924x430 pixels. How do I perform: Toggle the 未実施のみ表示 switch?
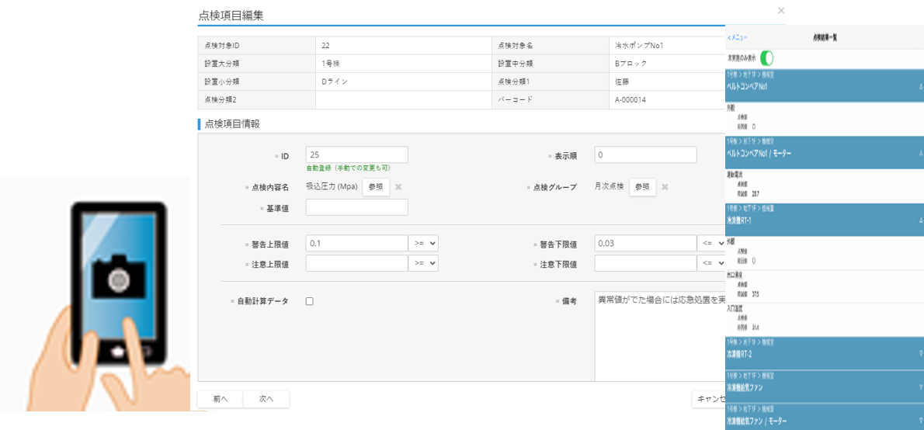pyautogui.click(x=766, y=58)
